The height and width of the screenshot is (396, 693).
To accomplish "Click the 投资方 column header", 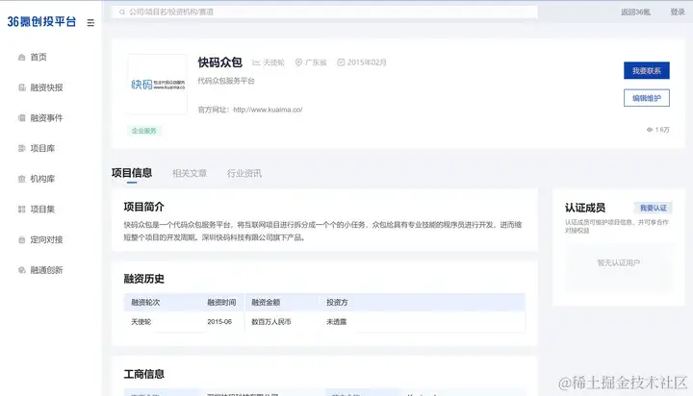I will pyautogui.click(x=337, y=303).
